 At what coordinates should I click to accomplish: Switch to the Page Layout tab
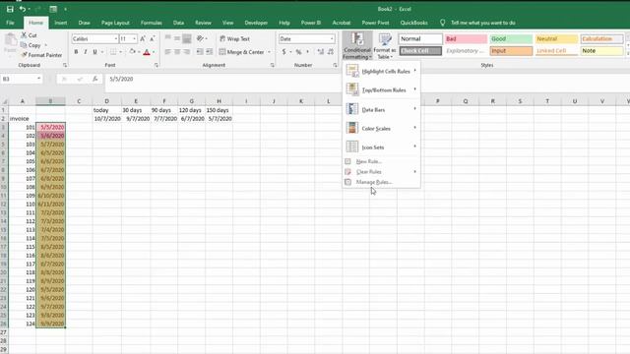point(115,23)
